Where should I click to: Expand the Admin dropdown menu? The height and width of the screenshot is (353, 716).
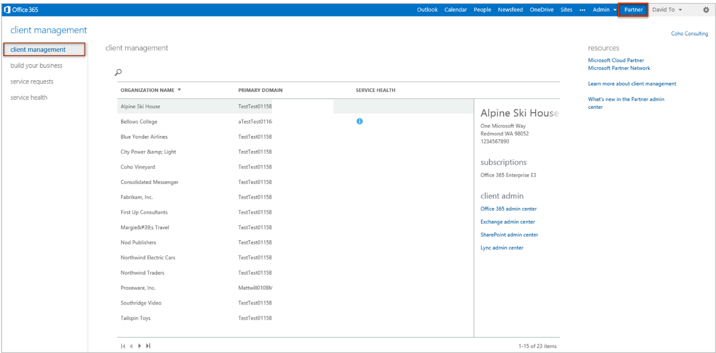(605, 10)
